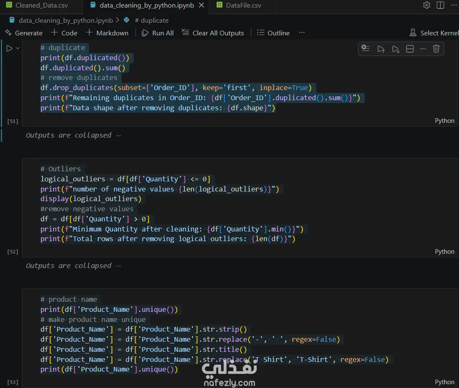Switch to the Cleaned_Data.csv tab
This screenshot has height=388, width=459.
point(37,5)
